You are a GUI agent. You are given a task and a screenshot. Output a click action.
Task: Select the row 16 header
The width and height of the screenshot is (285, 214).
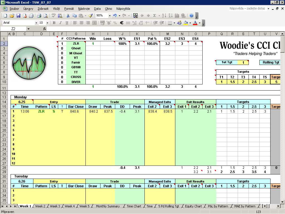(x=4, y=111)
